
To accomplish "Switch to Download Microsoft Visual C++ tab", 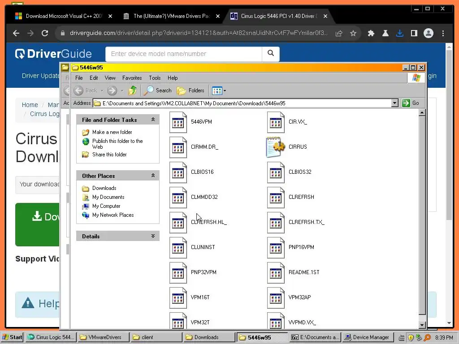I will [64, 16].
